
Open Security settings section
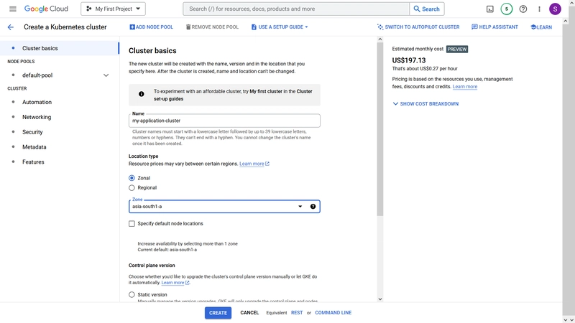point(32,132)
